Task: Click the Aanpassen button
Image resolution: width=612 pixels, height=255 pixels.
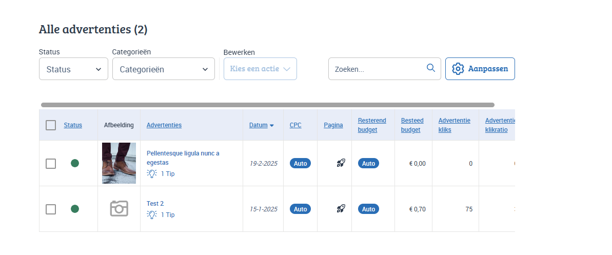Action: tap(480, 69)
